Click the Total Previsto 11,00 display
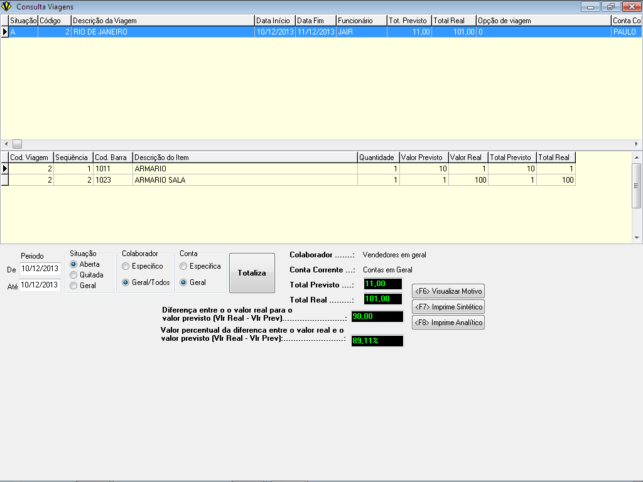 (383, 284)
